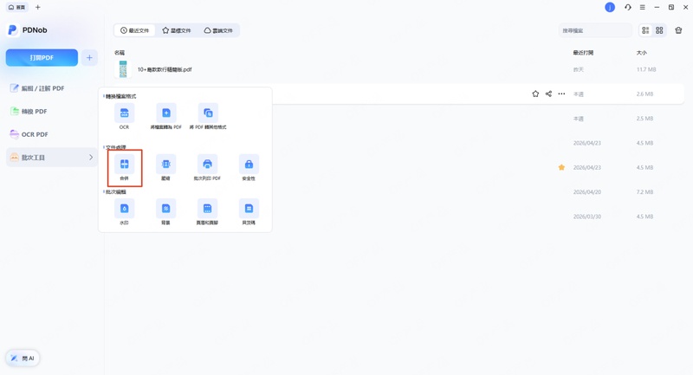Open the convert PDF to other formats tool
The width and height of the screenshot is (693, 375).
pyautogui.click(x=207, y=113)
